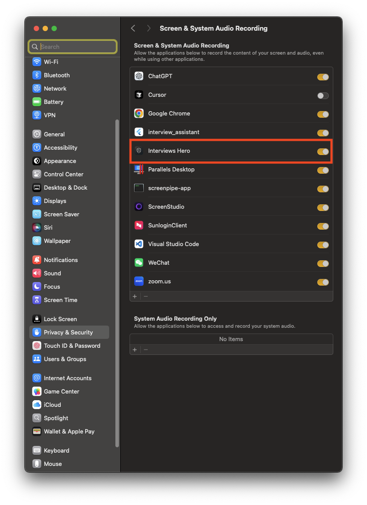
Task: Click the ChatGPT app icon
Action: click(139, 76)
